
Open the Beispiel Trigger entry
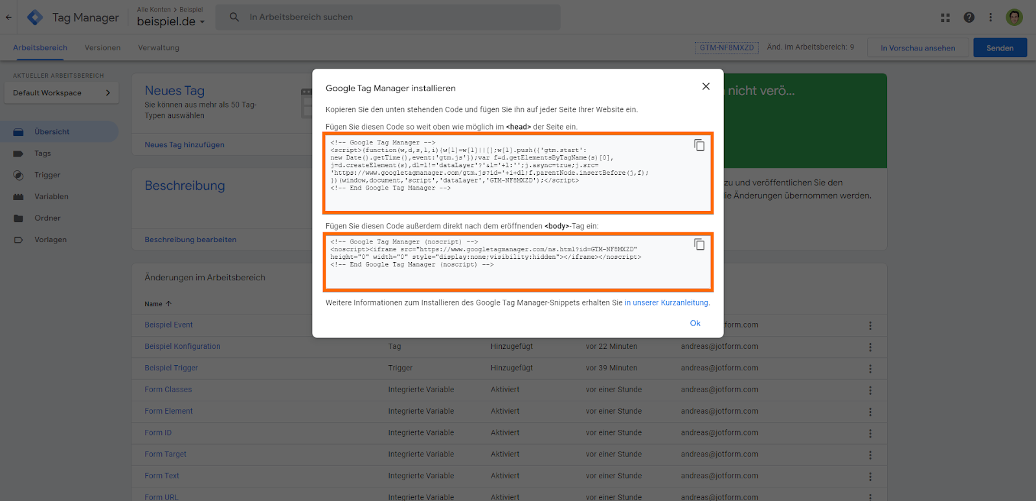(x=171, y=368)
